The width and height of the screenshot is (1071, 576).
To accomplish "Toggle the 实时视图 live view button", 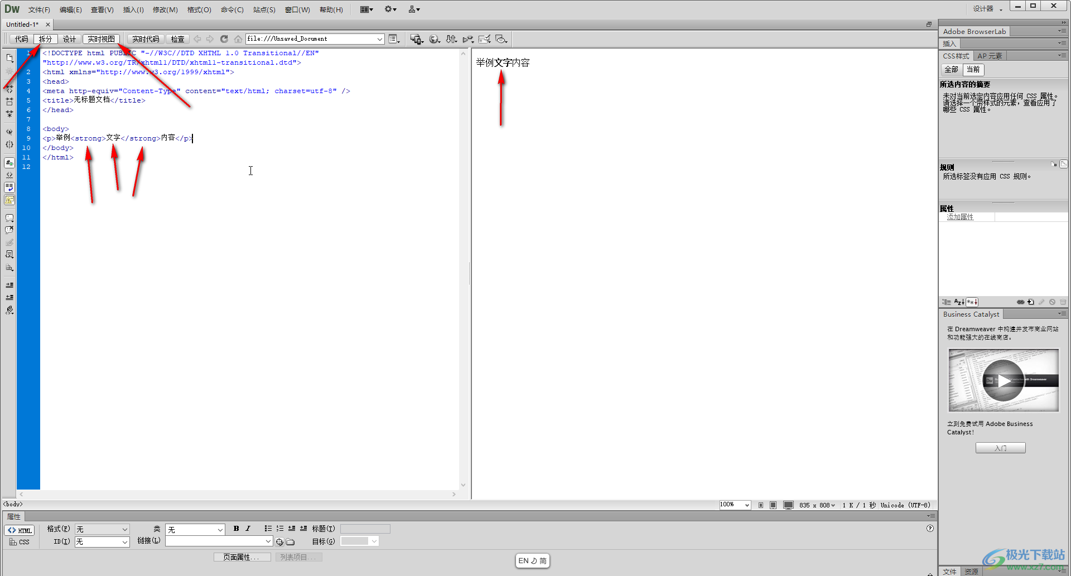I will pos(101,39).
